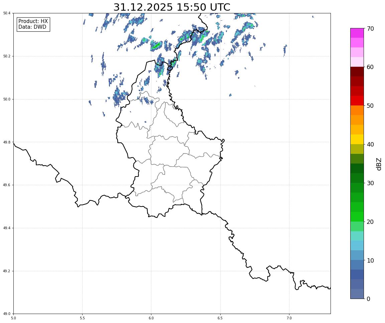Viewport: 385px width, 323px height.
Task: Click the bright green colorbar segment above 20
Action: [357, 217]
